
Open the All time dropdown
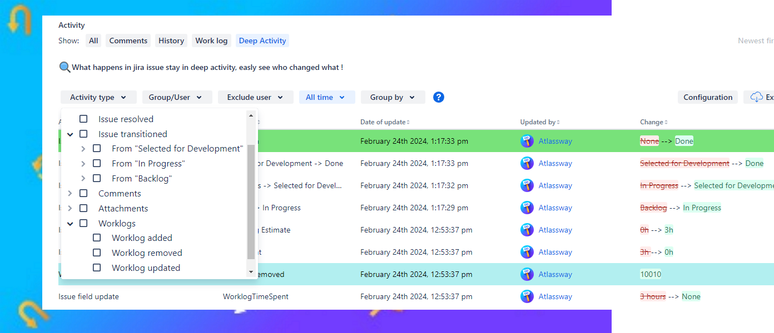327,97
